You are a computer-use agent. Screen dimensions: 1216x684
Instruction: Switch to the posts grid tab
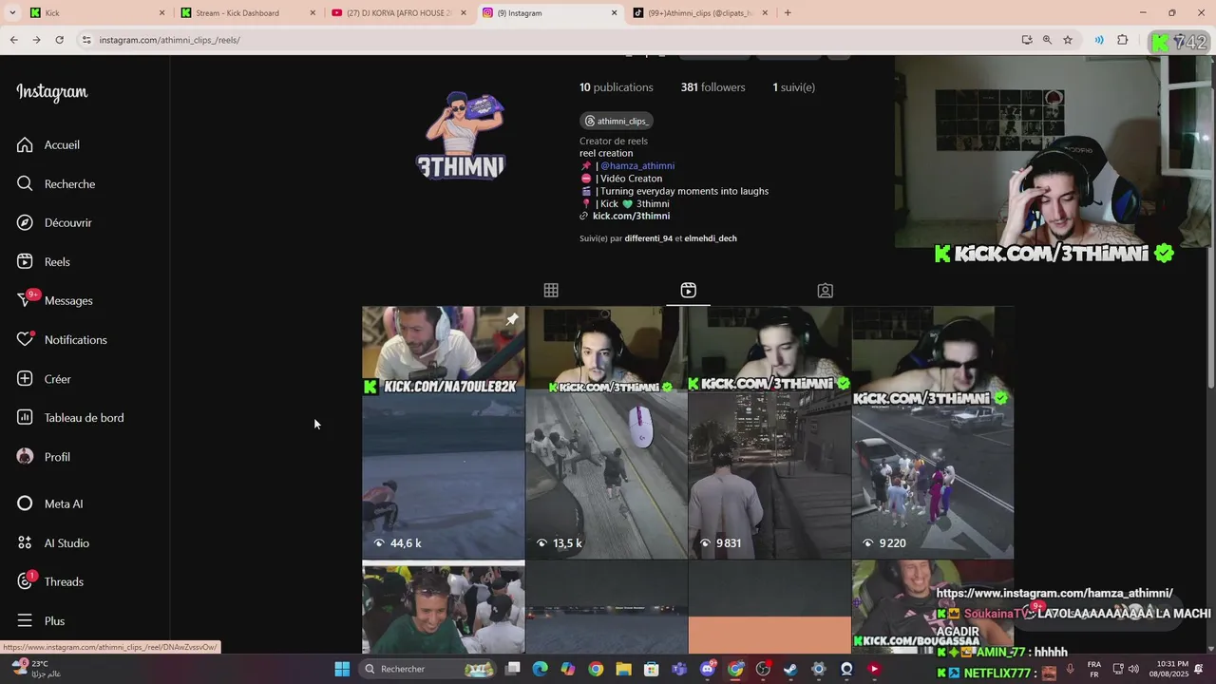pos(551,291)
